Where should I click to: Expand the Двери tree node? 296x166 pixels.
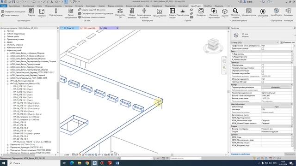point(5,42)
